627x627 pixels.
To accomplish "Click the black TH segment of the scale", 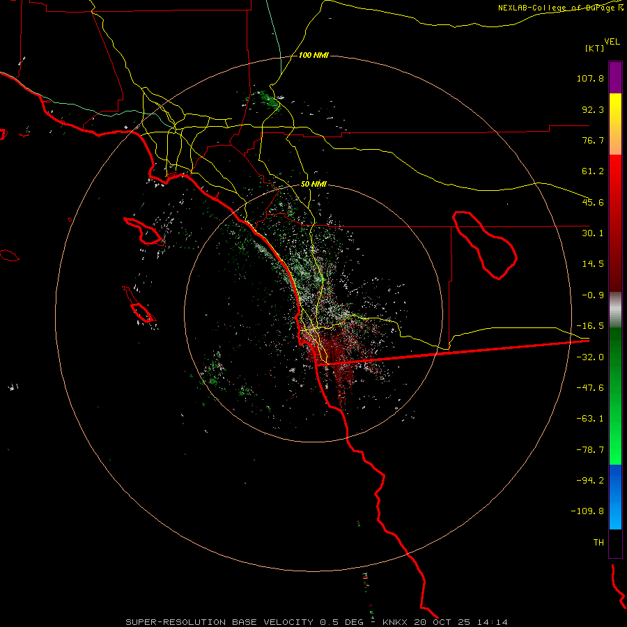I will click(615, 543).
